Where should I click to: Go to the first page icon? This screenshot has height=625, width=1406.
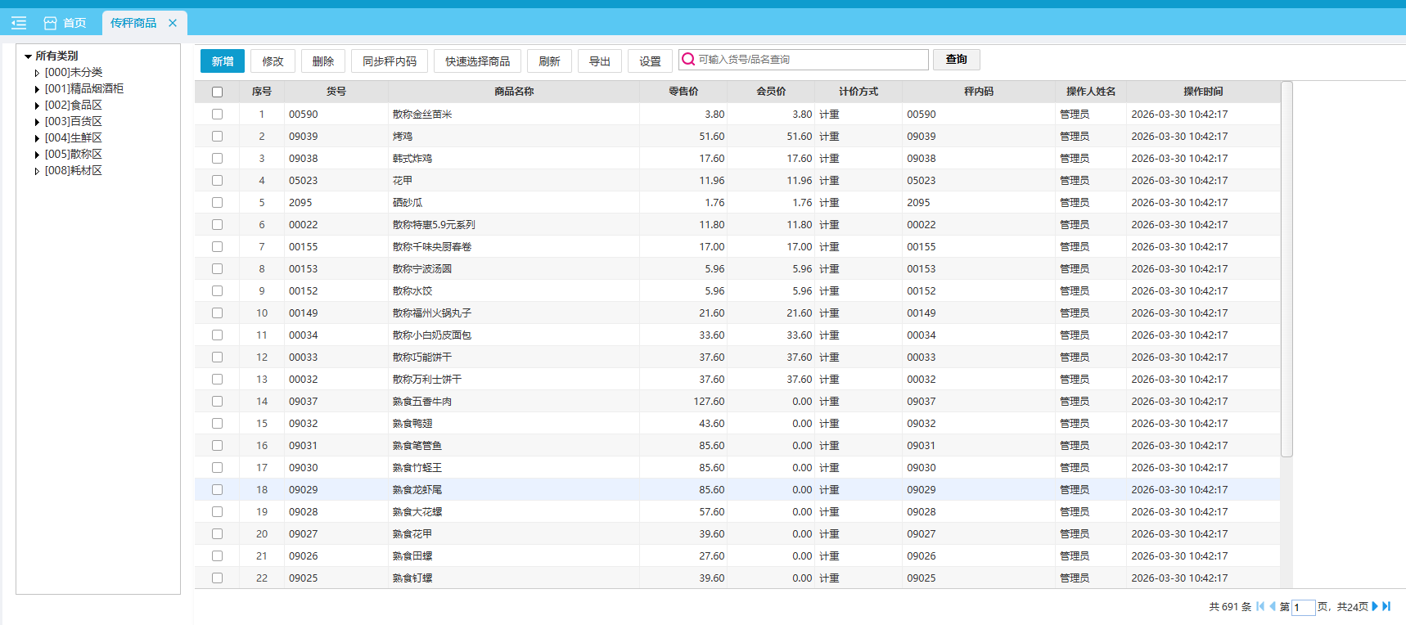coord(1260,606)
